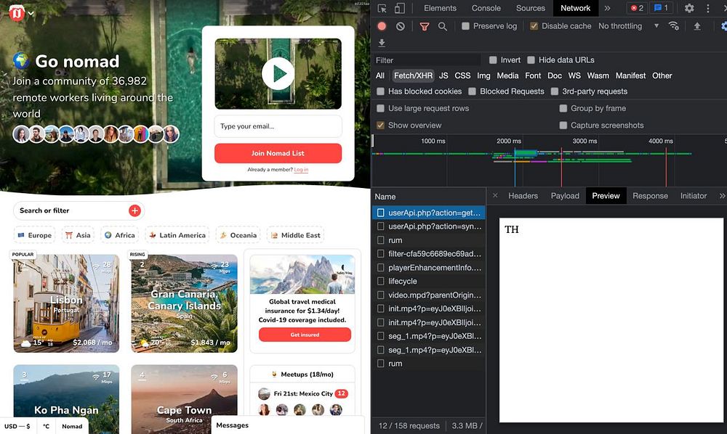The height and width of the screenshot is (434, 727).
Task: Open DevTools three-dot customize menu
Action: pos(708,8)
